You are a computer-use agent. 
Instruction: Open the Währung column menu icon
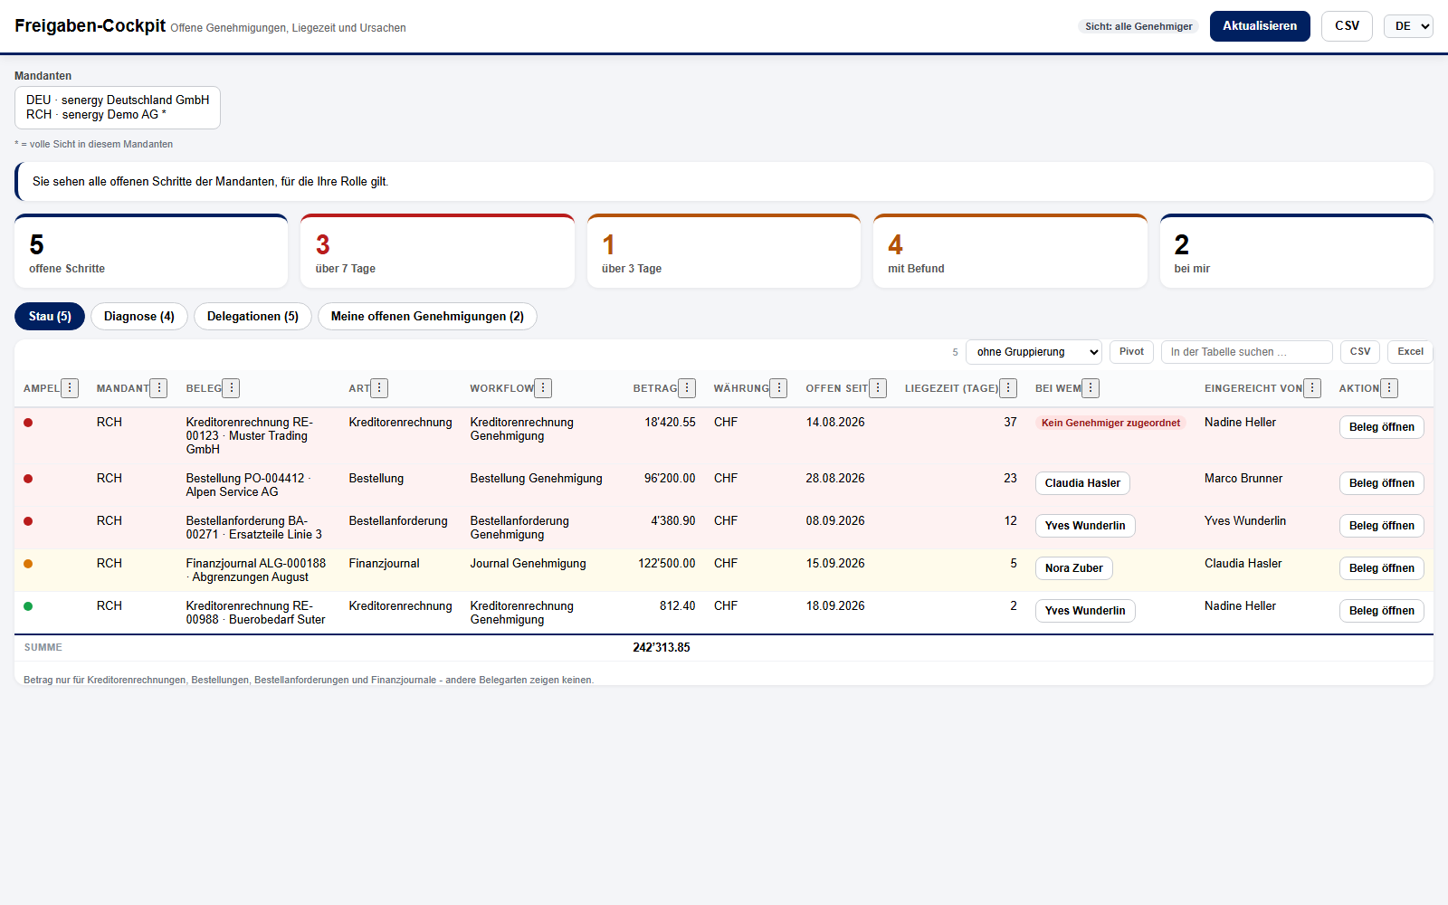pyautogui.click(x=778, y=388)
